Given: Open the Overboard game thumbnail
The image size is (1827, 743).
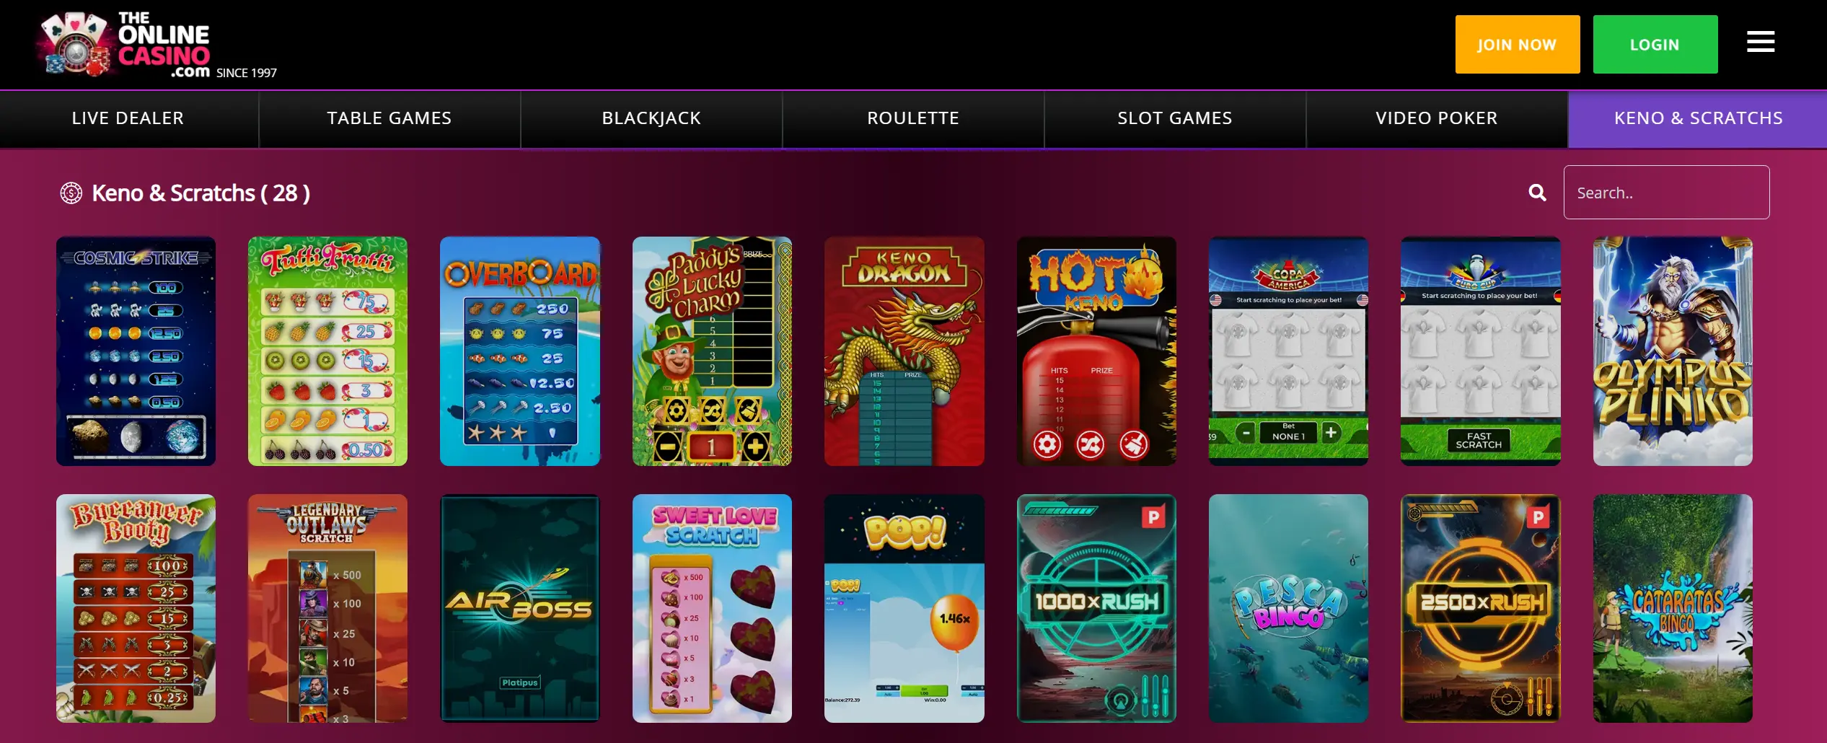Looking at the screenshot, I should click(519, 351).
